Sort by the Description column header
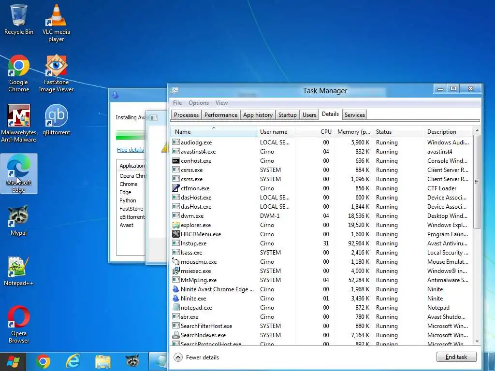The width and height of the screenshot is (495, 371). [x=448, y=131]
